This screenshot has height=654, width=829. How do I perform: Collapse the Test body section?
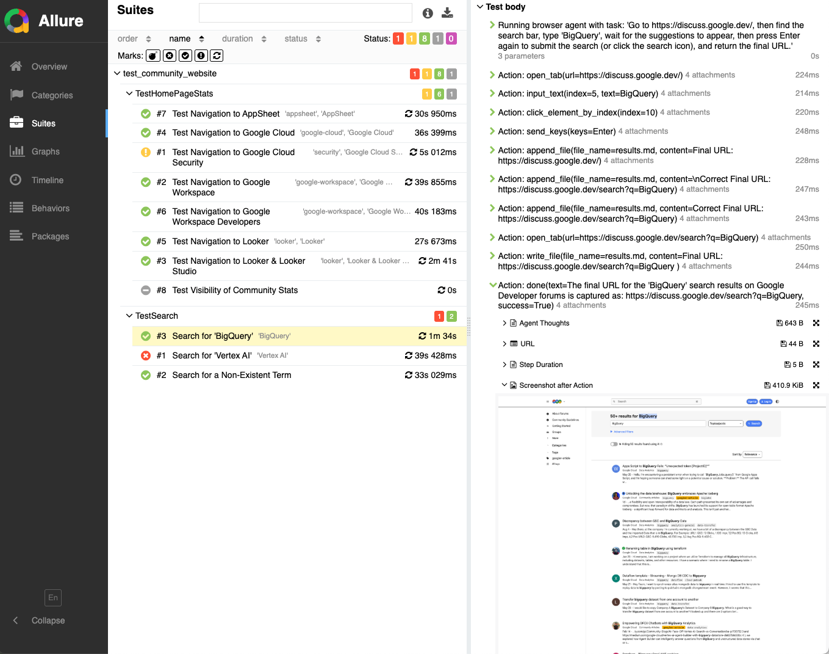click(480, 7)
